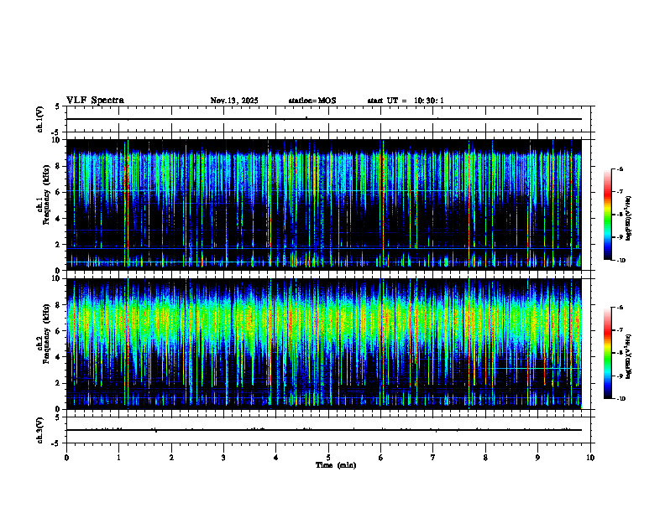The image size is (665, 513).
Task: Click the "-5" tick on ch.3(V) axis
Action: tap(55, 443)
